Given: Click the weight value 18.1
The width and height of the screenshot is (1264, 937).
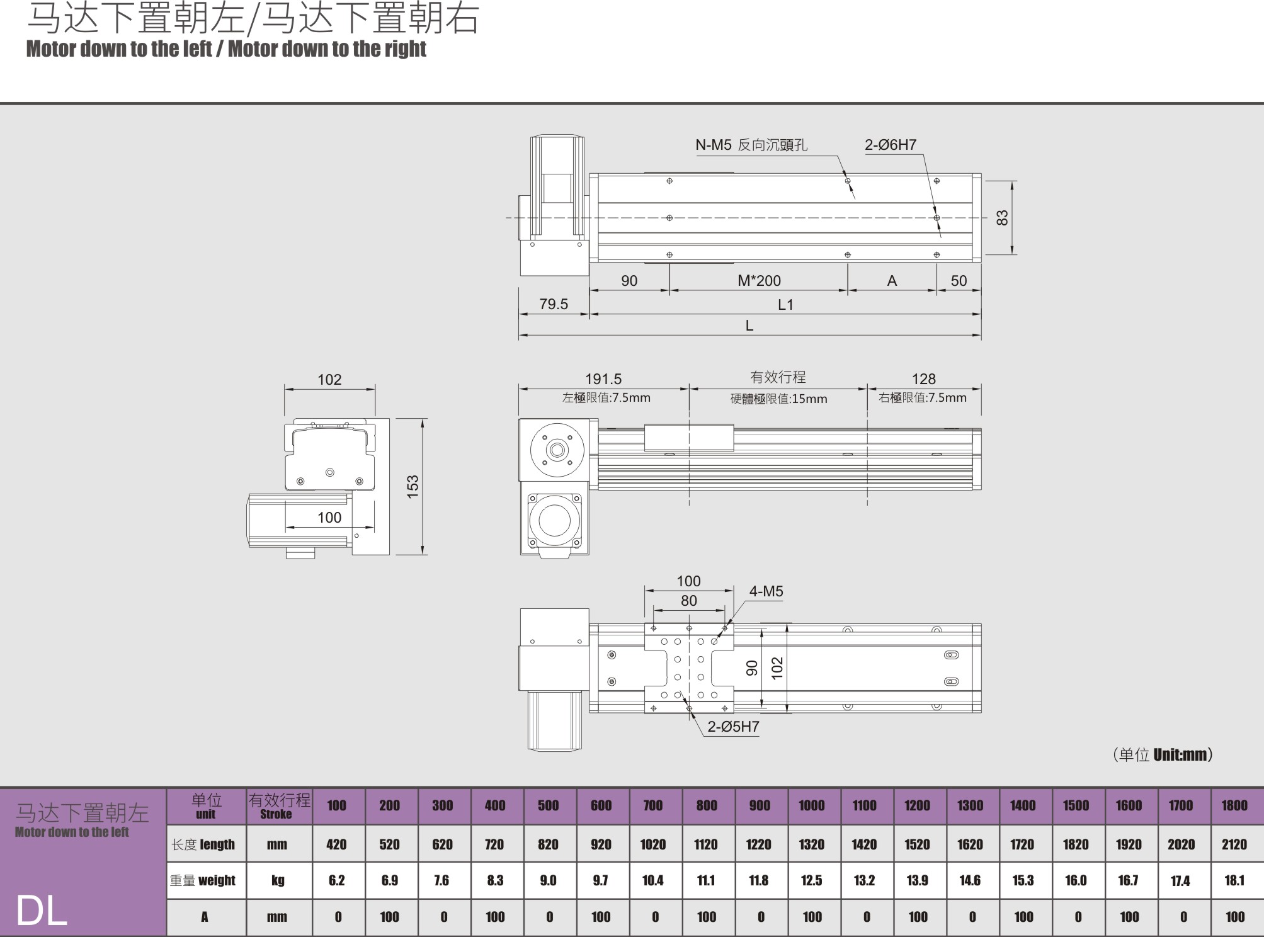Looking at the screenshot, I should [1234, 880].
